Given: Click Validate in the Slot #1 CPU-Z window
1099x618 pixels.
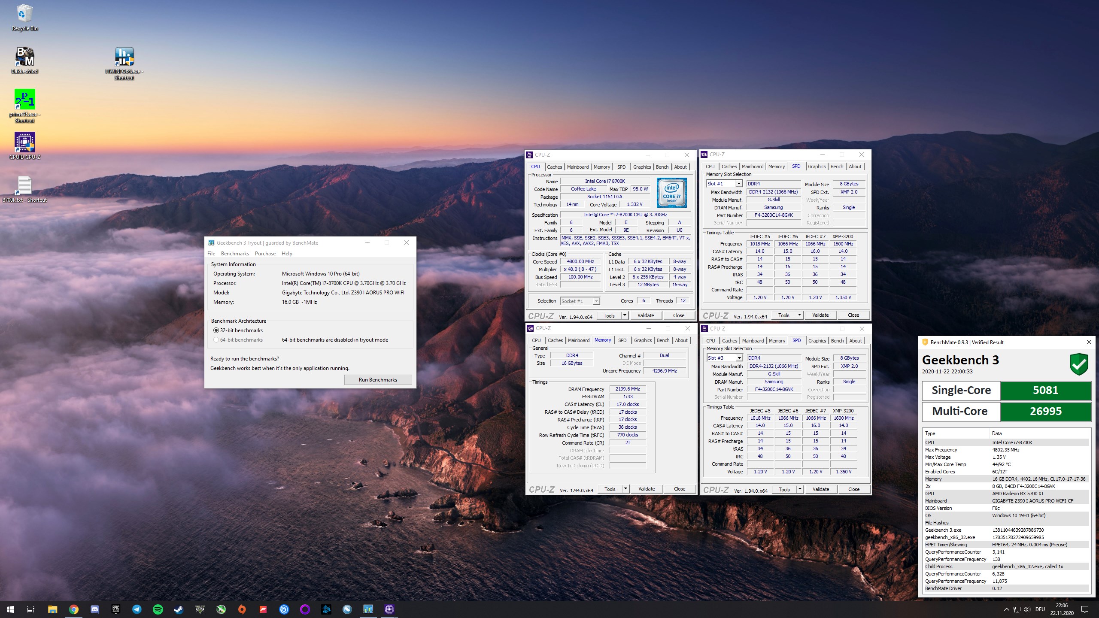Looking at the screenshot, I should pyautogui.click(x=820, y=315).
